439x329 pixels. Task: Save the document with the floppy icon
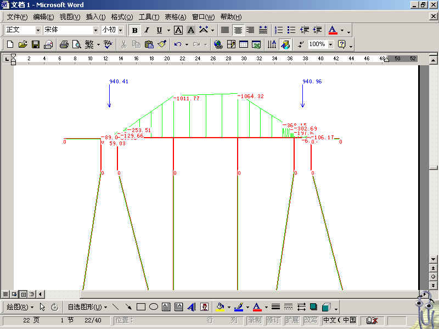(36, 44)
